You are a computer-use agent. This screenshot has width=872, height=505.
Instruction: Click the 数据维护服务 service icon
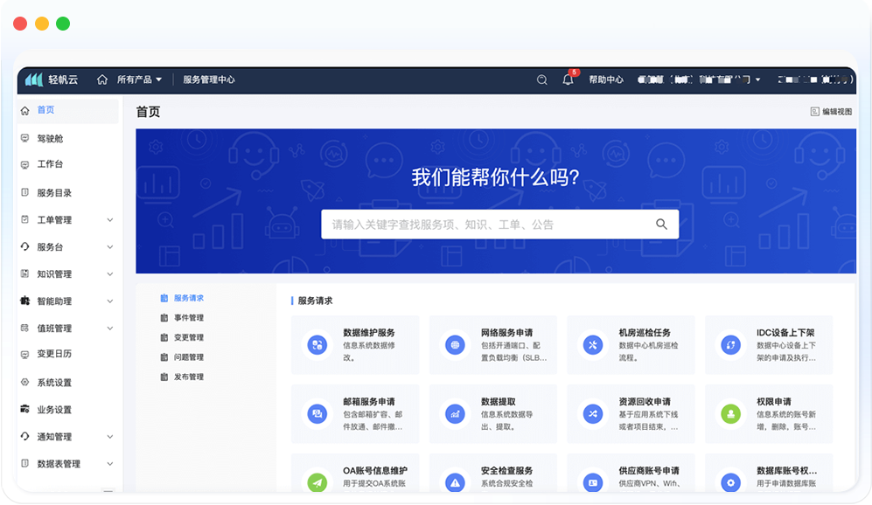[x=317, y=344]
